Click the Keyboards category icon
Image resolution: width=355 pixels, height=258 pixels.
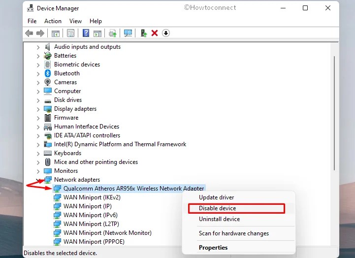(48, 153)
